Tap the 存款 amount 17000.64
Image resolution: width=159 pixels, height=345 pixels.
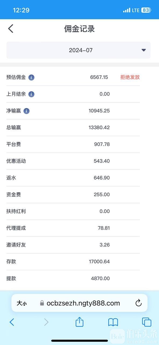coord(99,261)
